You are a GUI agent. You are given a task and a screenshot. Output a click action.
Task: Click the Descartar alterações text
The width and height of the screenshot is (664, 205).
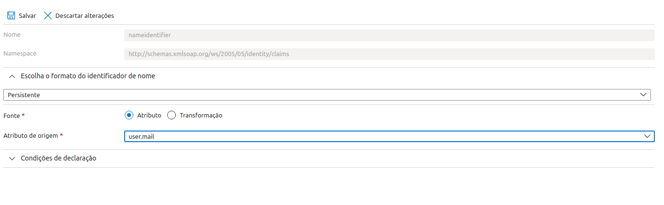(85, 15)
